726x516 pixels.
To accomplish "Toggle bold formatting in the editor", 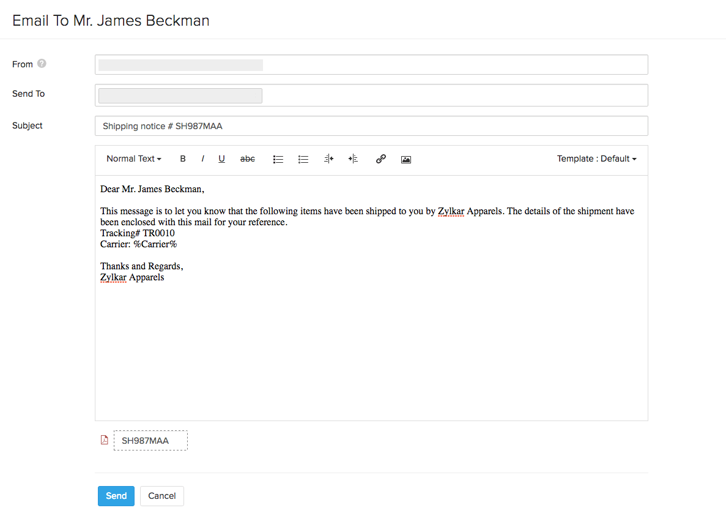I will (x=182, y=159).
